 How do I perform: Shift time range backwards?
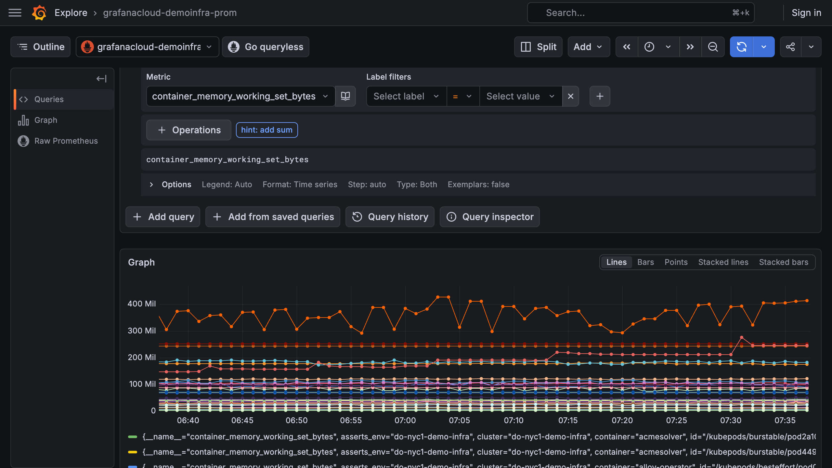[x=627, y=47]
